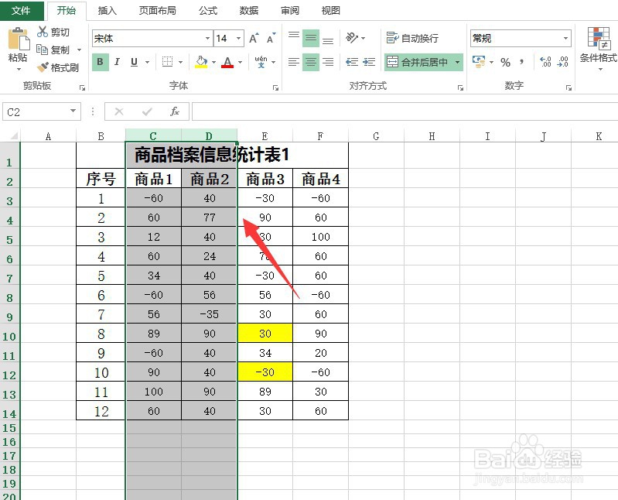Click yellow cell with 30 in row 10

(x=265, y=333)
